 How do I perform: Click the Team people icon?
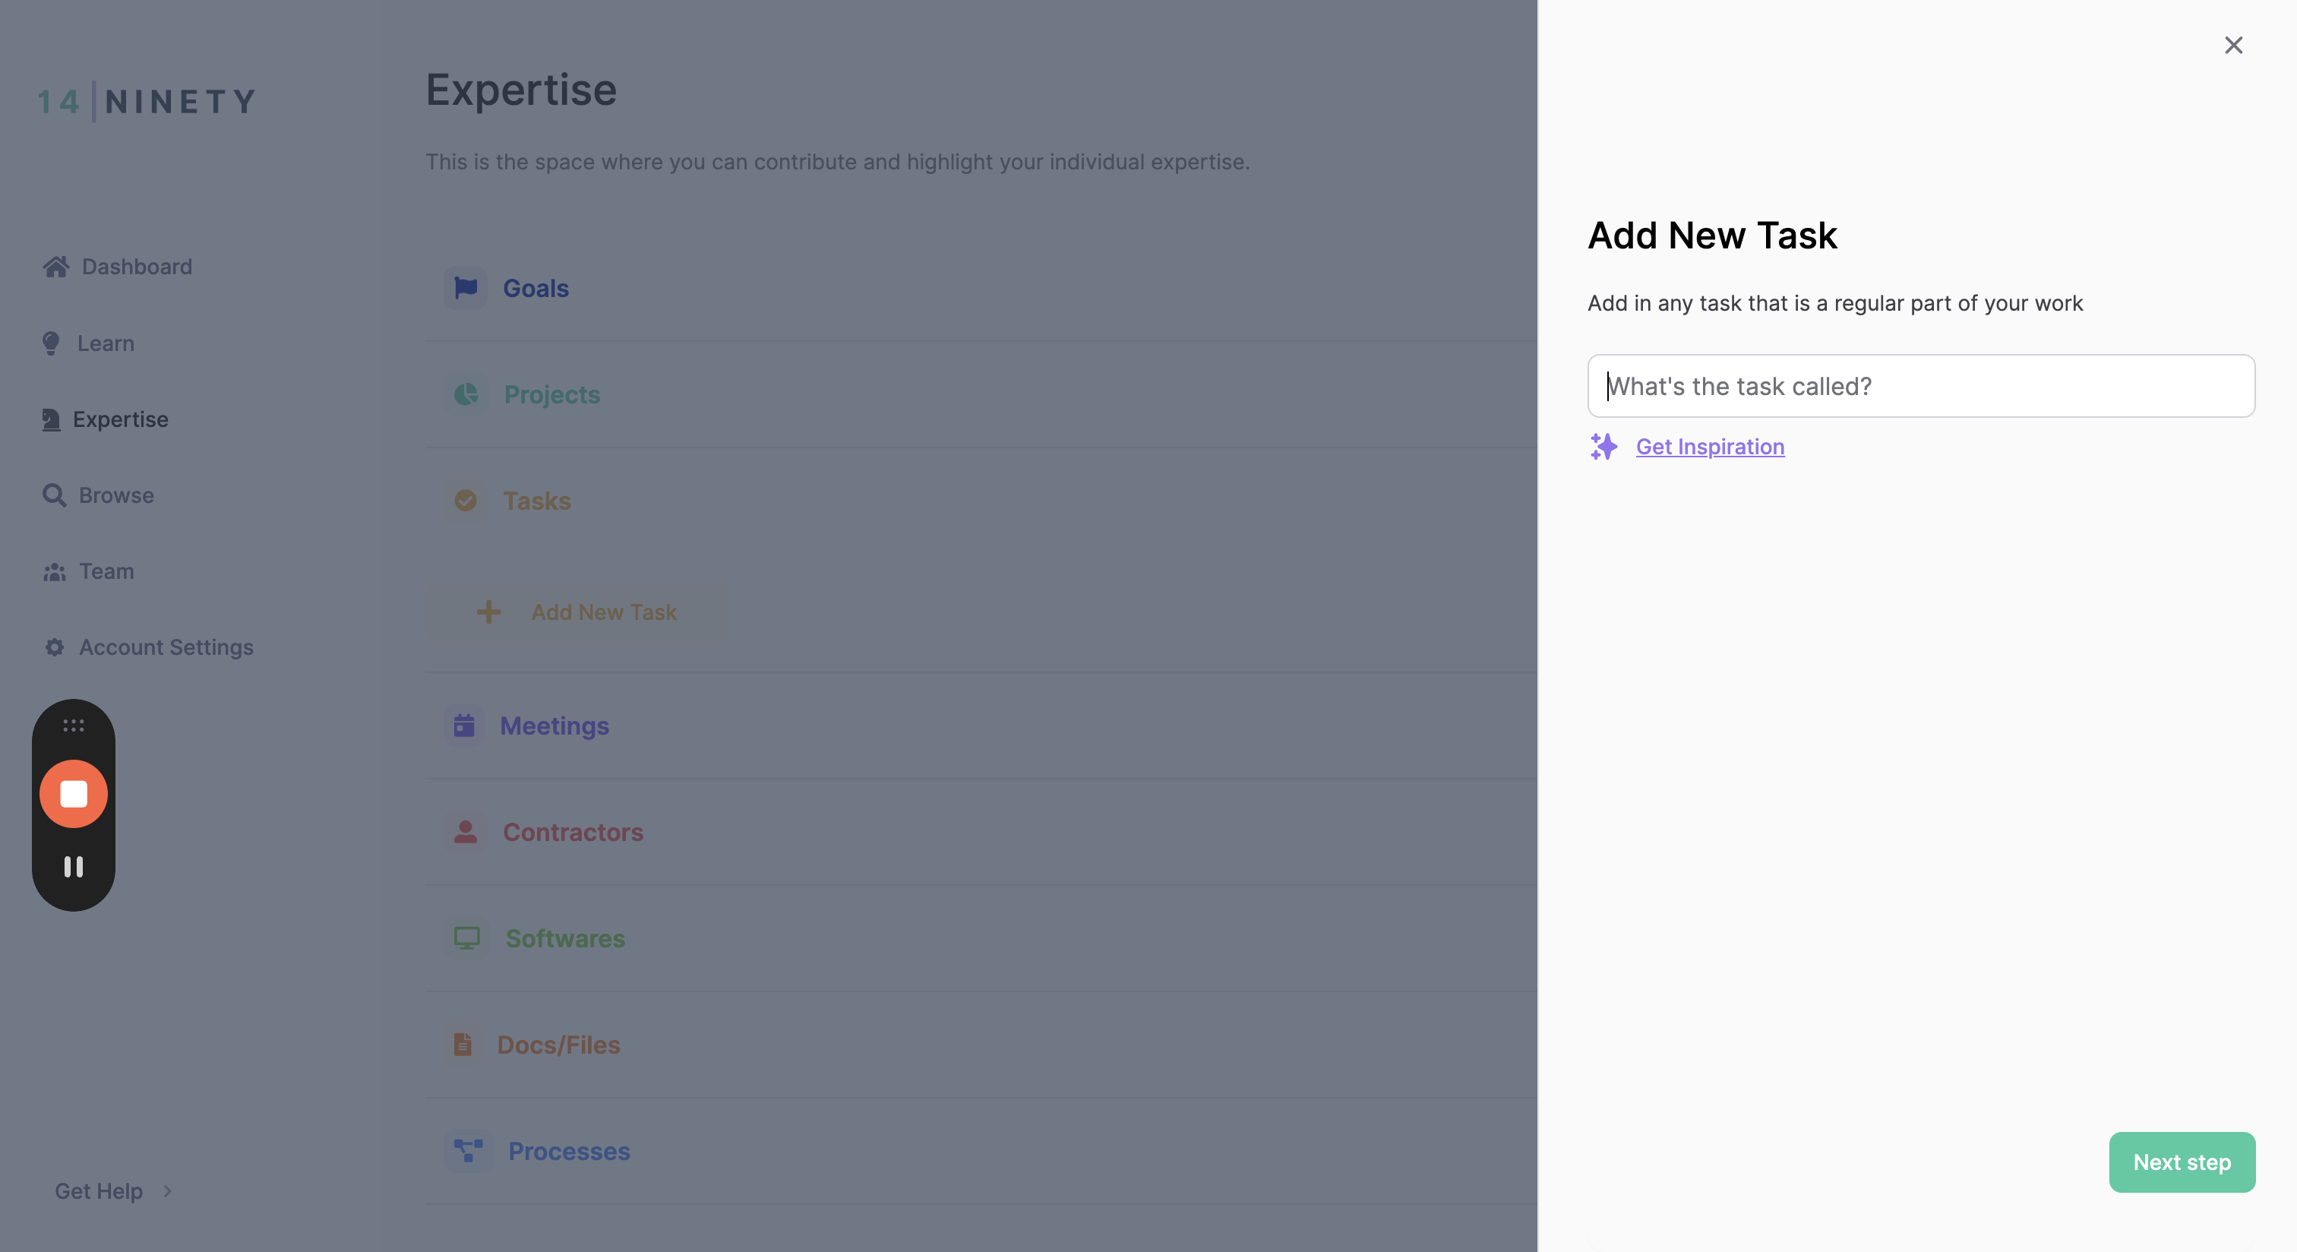click(55, 571)
